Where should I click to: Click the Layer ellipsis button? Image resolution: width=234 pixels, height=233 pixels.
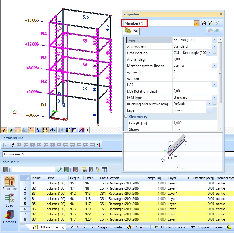214,110
